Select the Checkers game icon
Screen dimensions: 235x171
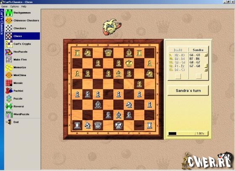pos(9,28)
